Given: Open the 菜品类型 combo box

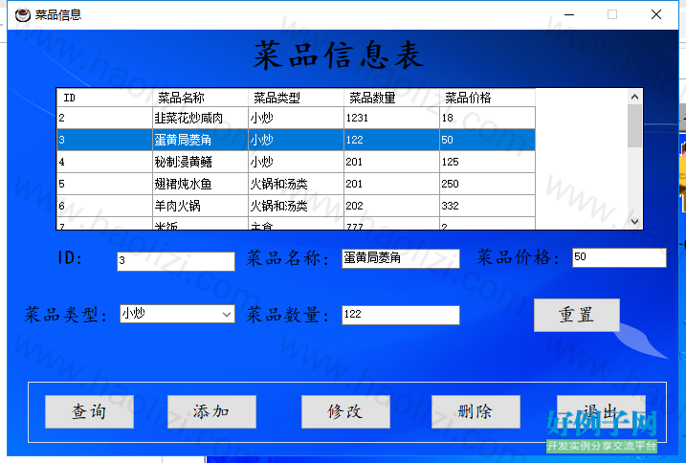Looking at the screenshot, I should [177, 314].
